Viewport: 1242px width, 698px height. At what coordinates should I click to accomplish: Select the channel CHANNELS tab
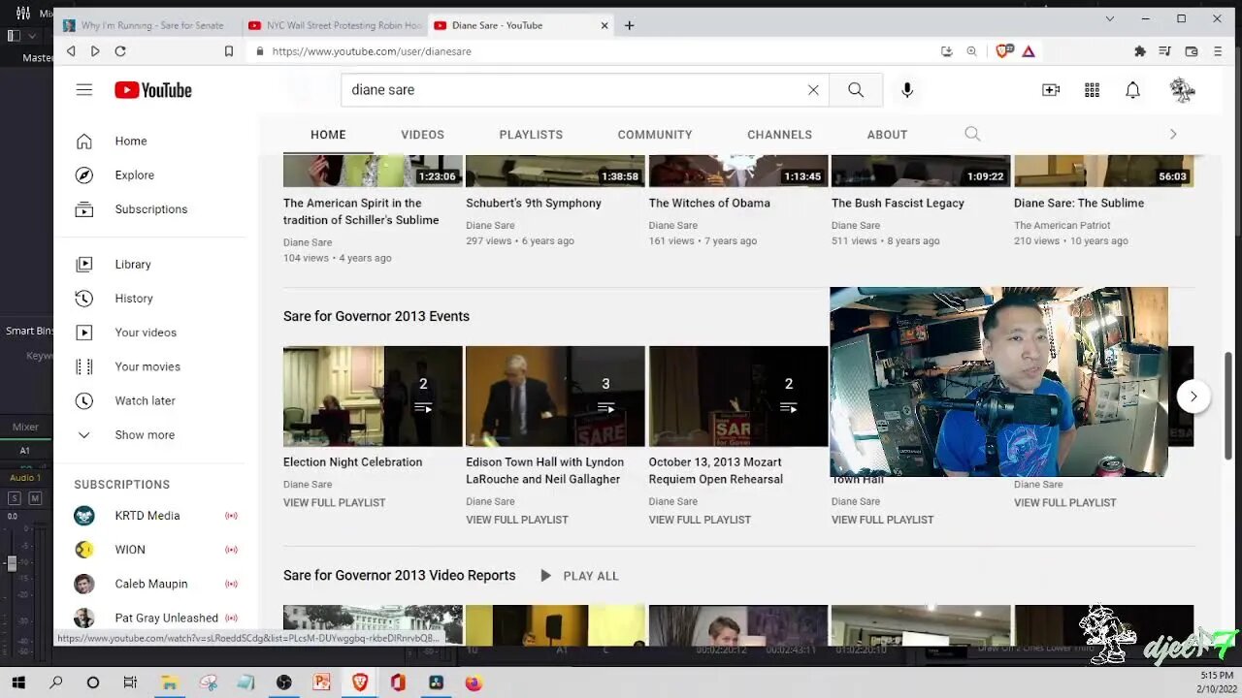[779, 134]
